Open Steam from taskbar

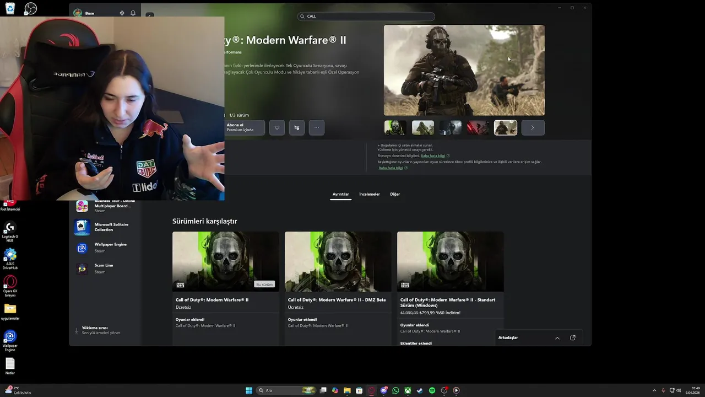[x=420, y=390]
